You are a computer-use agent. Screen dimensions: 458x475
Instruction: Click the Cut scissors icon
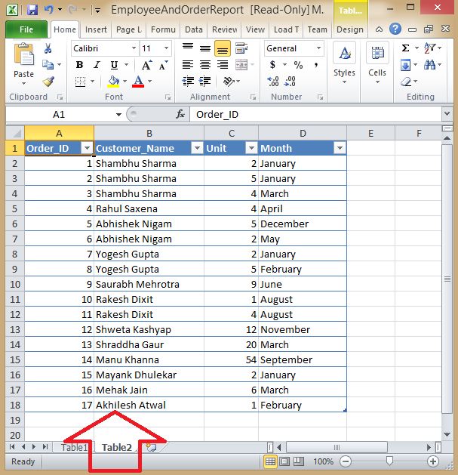click(48, 48)
